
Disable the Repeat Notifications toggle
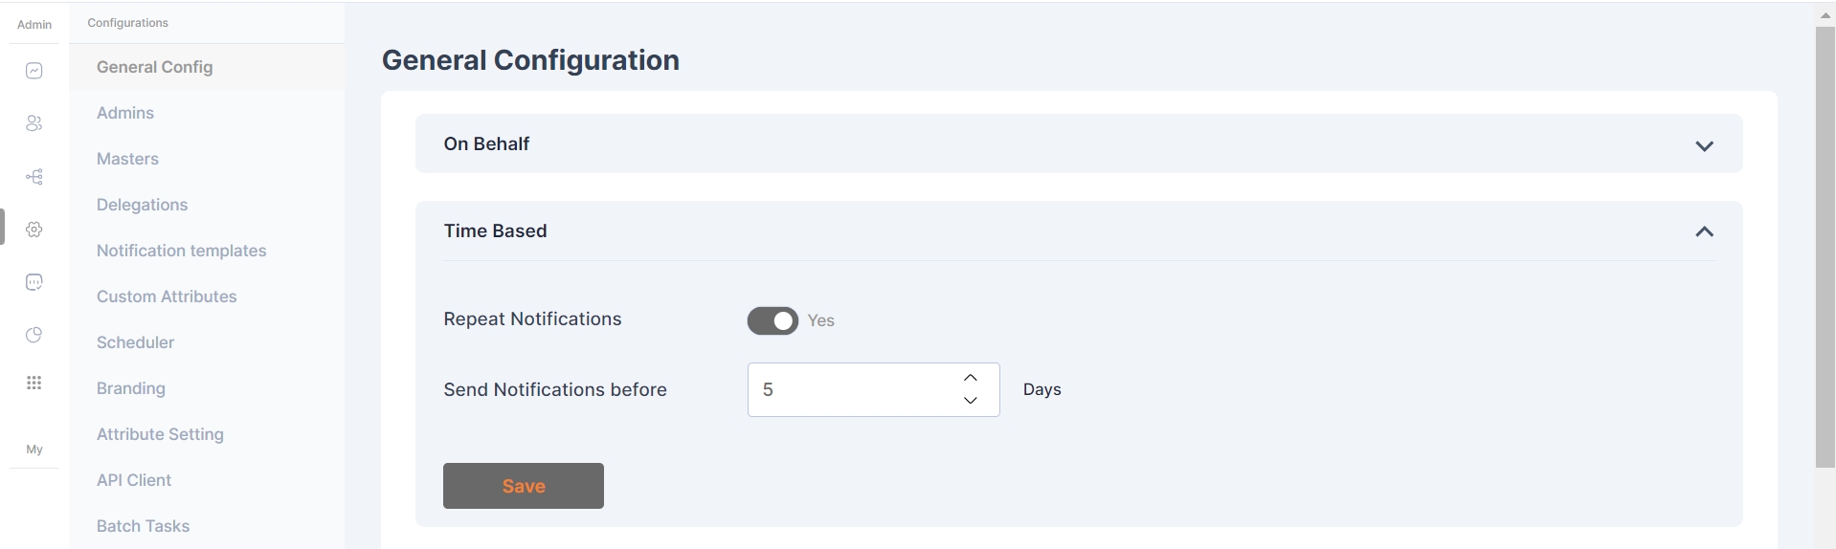[x=772, y=320]
